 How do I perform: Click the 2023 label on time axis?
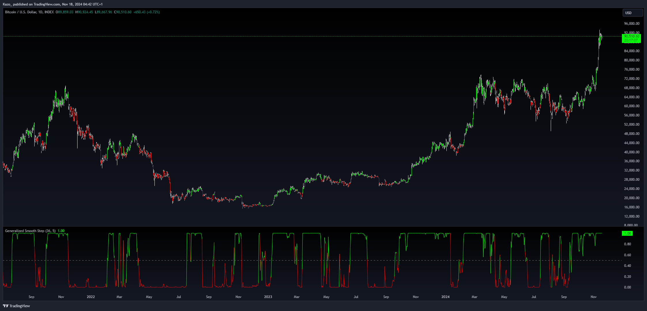tap(268, 297)
